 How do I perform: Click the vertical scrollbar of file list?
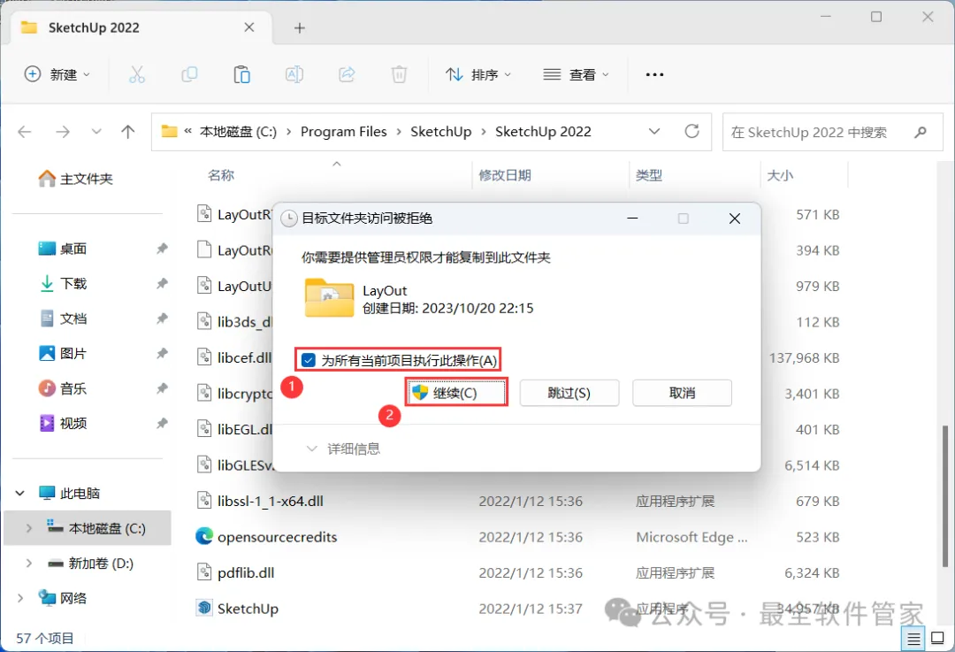(945, 496)
